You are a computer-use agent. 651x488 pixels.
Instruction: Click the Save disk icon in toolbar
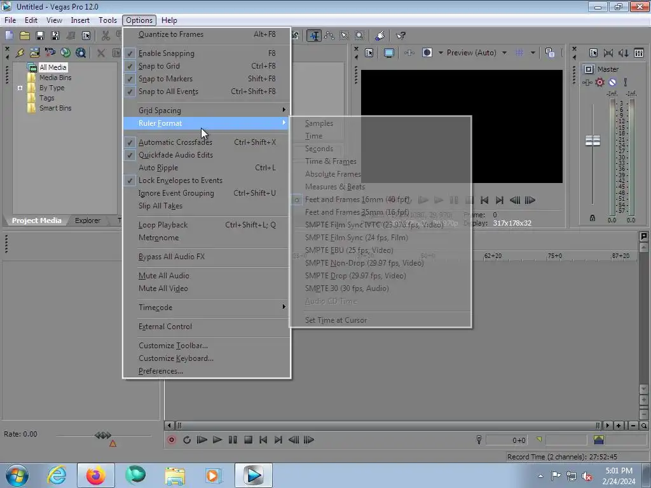(40, 36)
